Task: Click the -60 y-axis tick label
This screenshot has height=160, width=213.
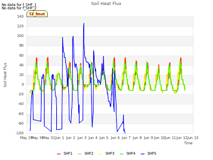Action: (21, 114)
